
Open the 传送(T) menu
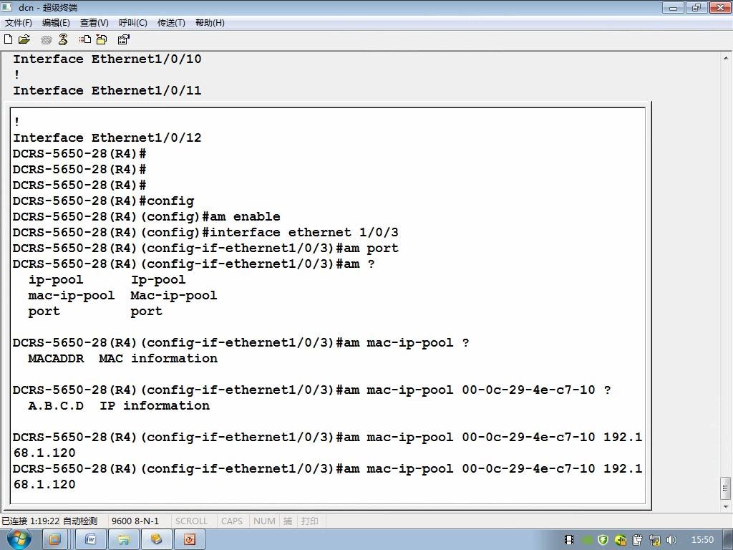171,22
